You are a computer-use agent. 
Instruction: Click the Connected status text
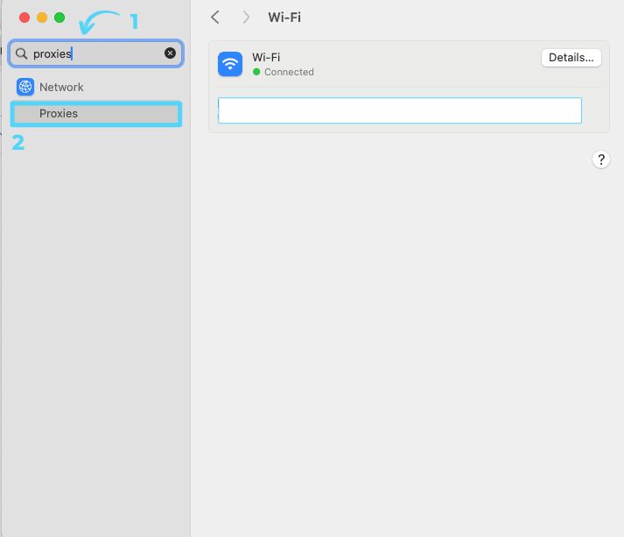click(x=289, y=72)
